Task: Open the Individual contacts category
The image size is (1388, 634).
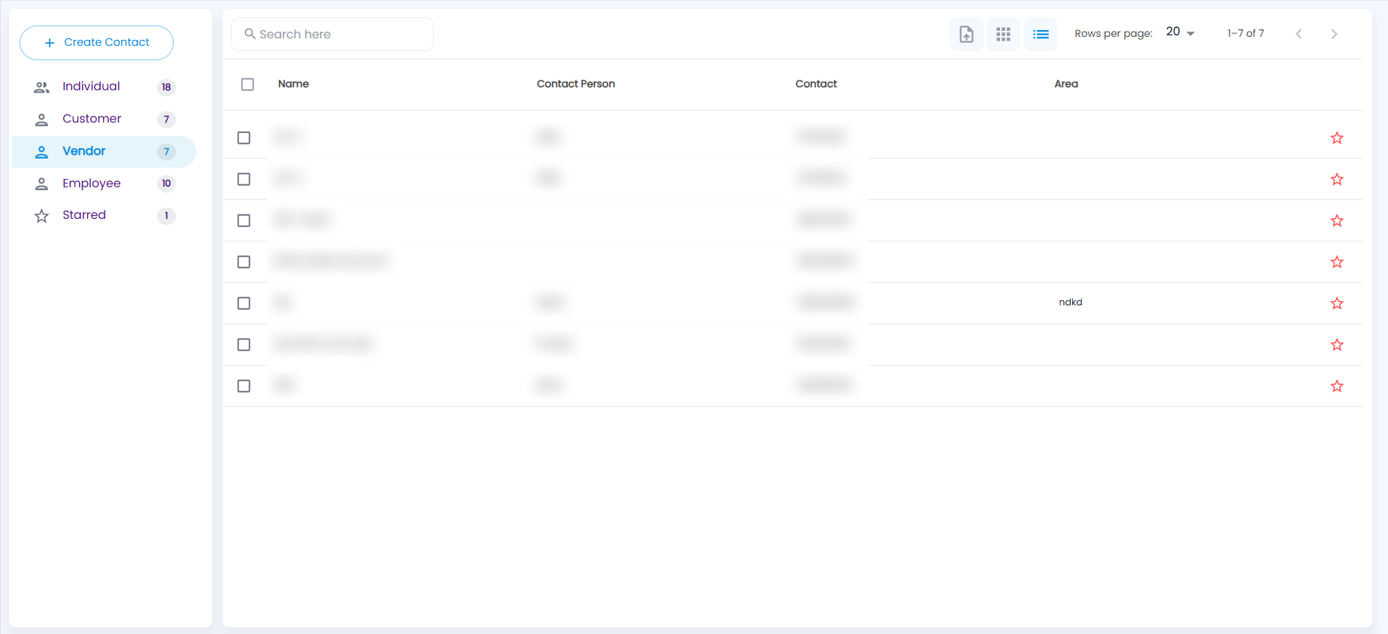Action: 104,86
